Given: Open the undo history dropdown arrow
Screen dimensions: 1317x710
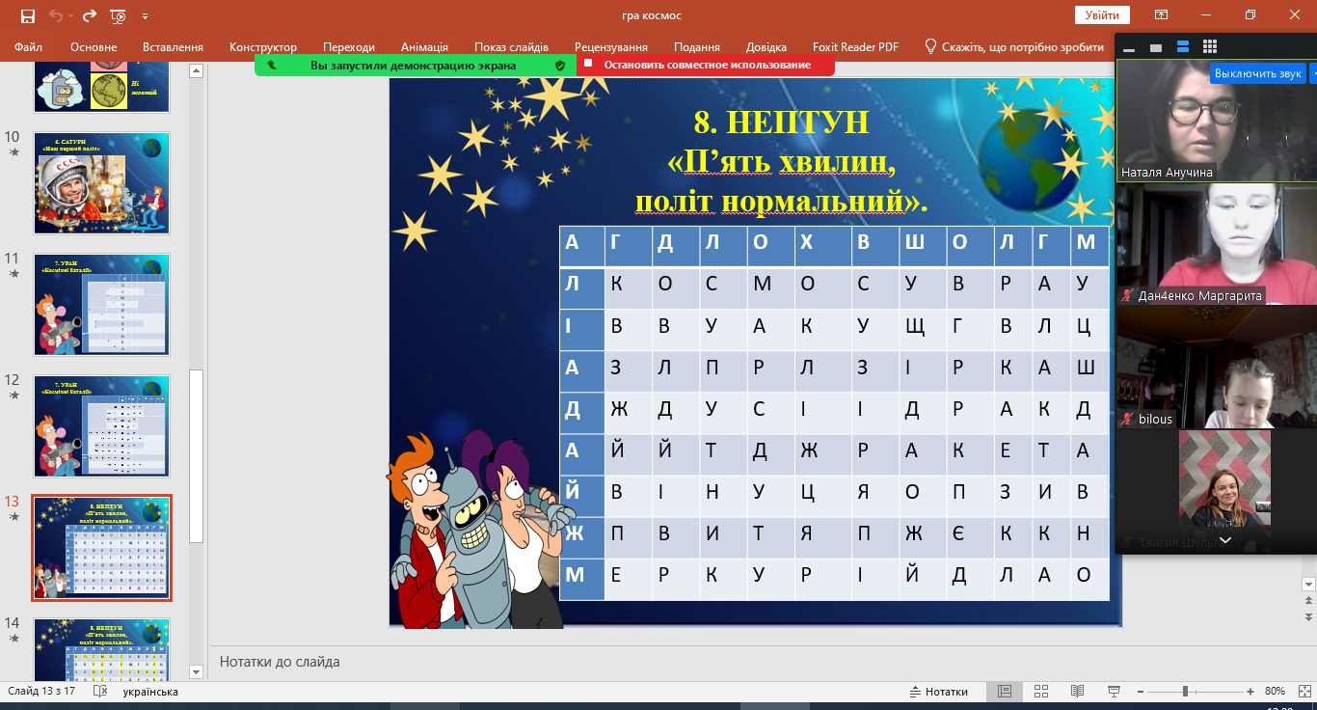Looking at the screenshot, I should (x=70, y=16).
